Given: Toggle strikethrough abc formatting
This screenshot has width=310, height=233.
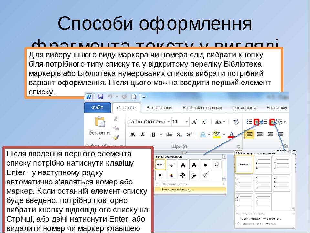Looking at the screenshot, I should pyautogui.click(x=169, y=135).
